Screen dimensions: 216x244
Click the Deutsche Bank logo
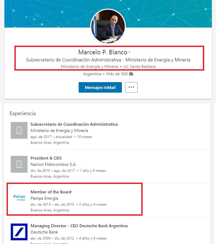coord(19,232)
